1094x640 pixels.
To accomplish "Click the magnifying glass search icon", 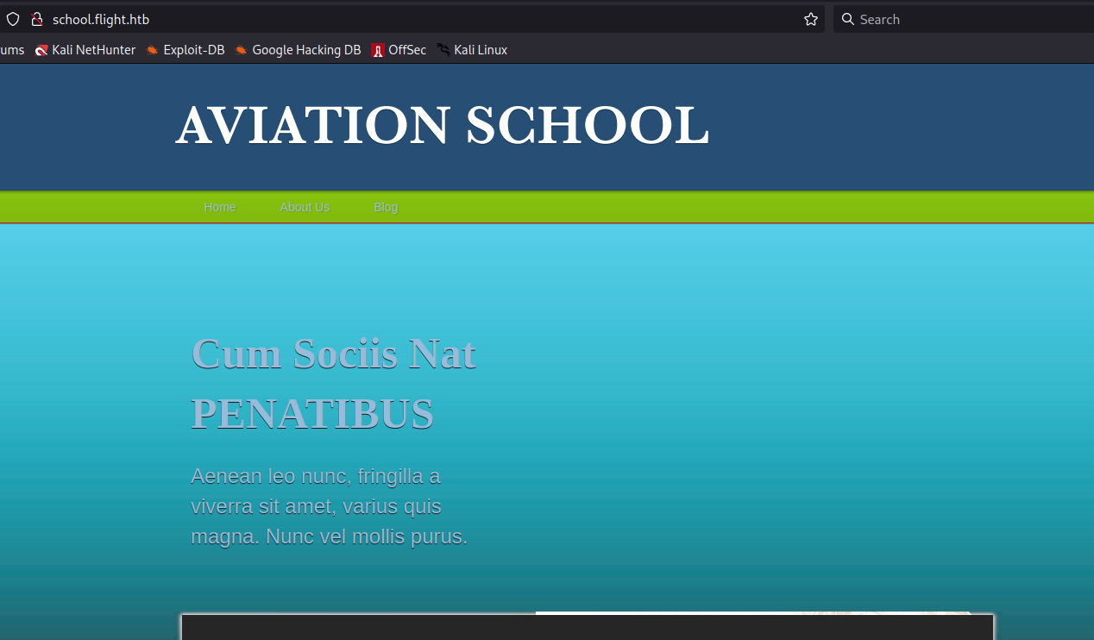I will (847, 19).
